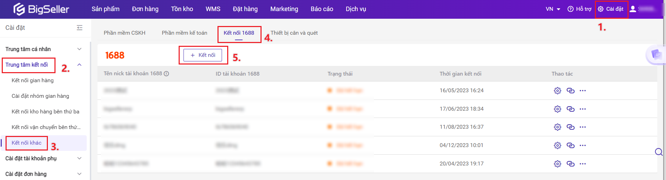Select Cài đặt đơn hàng sidebar label
This screenshot has height=180, width=666.
26,174
